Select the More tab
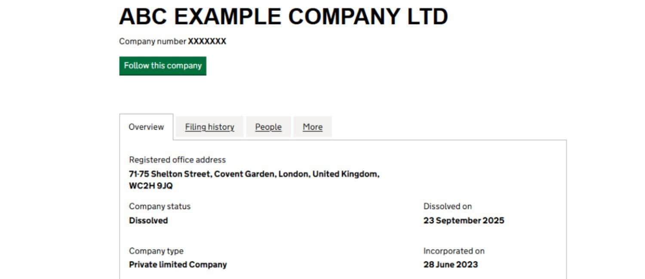Screen dimensions: 645x279 tap(312, 127)
